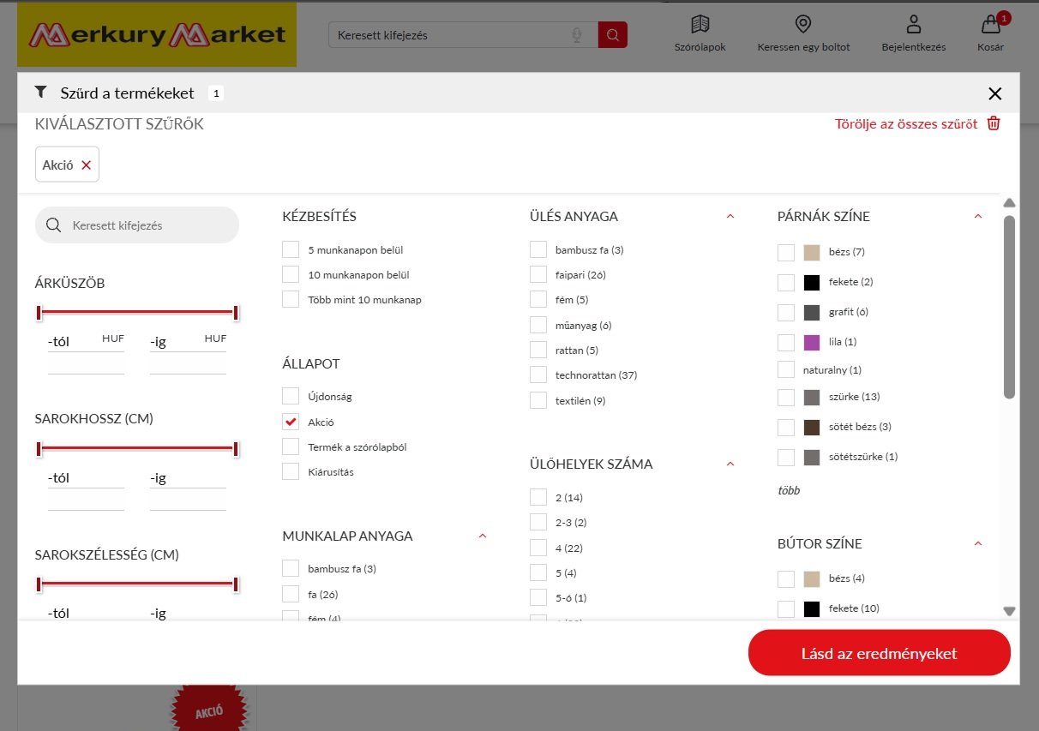Check Több mint 10 munkanap option
Screen dimensions: 1039x731
click(x=291, y=300)
